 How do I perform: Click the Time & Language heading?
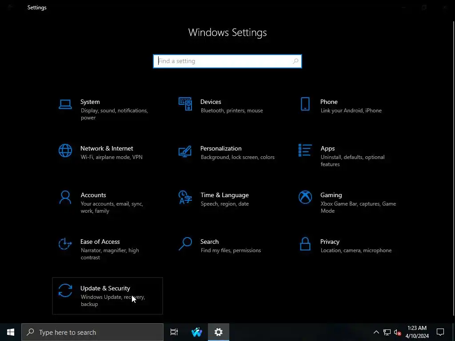pos(224,195)
